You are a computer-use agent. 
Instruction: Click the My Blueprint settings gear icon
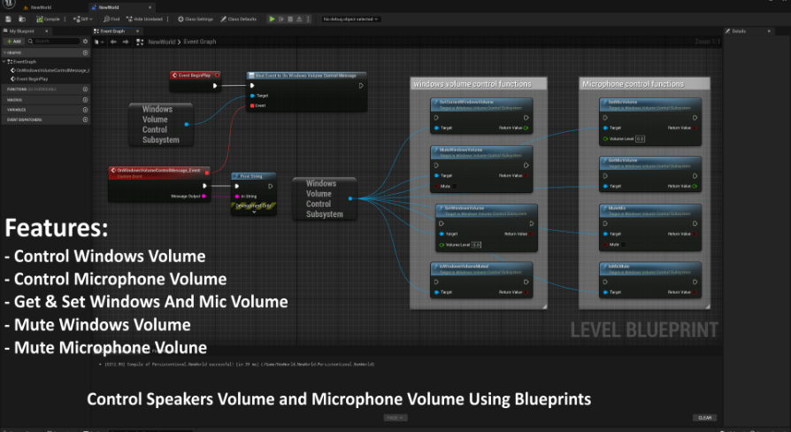pos(85,41)
